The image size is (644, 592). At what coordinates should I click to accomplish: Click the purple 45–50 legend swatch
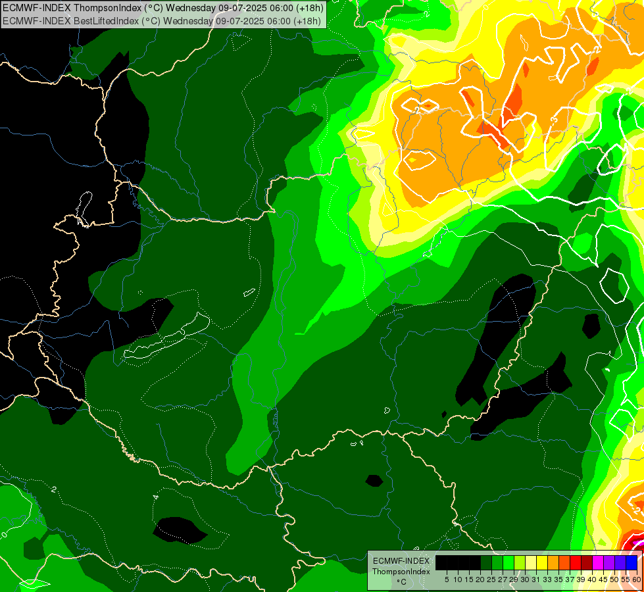[x=609, y=563]
